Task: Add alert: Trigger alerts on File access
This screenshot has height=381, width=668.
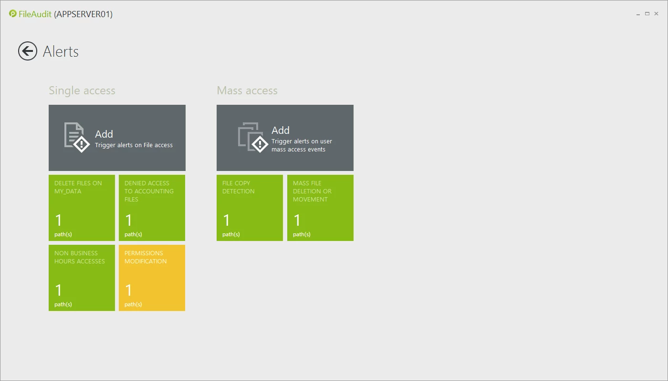Action: pos(117,138)
